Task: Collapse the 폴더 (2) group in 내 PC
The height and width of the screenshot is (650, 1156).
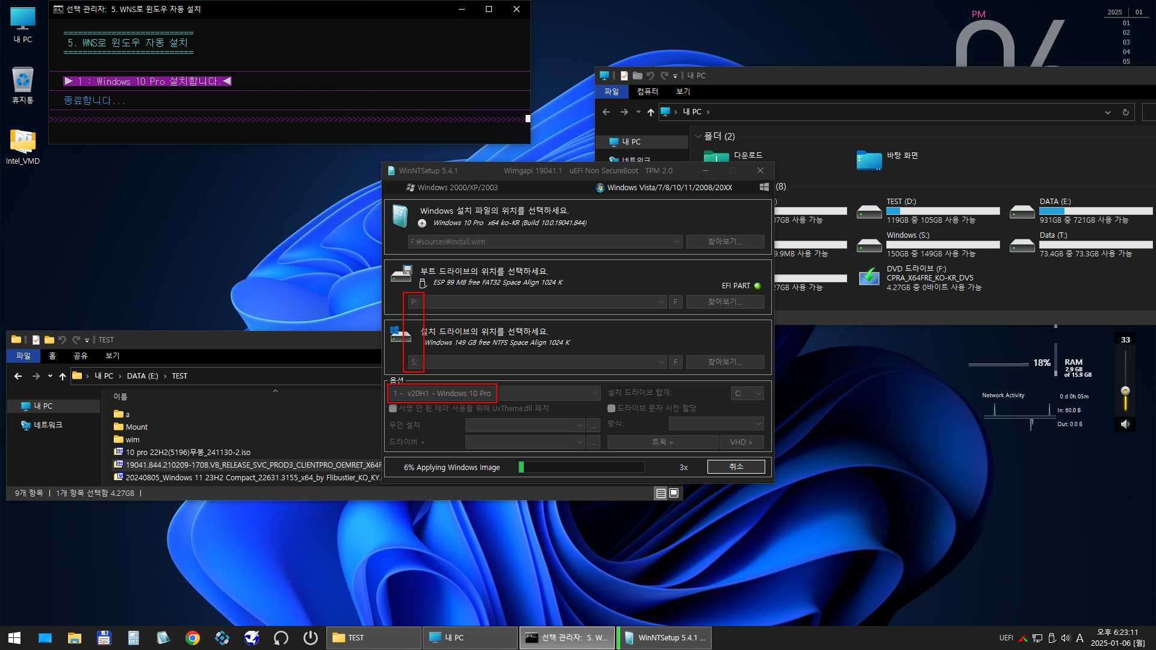Action: (698, 137)
